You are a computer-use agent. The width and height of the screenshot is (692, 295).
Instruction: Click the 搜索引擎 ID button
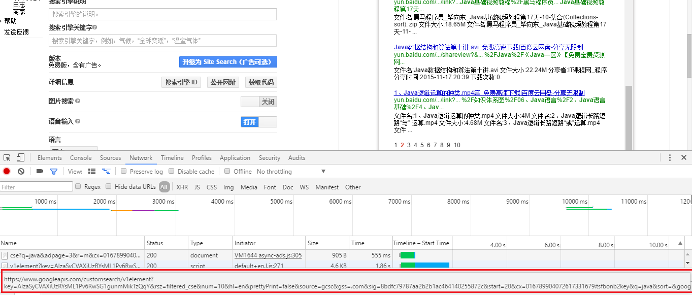[x=181, y=82]
